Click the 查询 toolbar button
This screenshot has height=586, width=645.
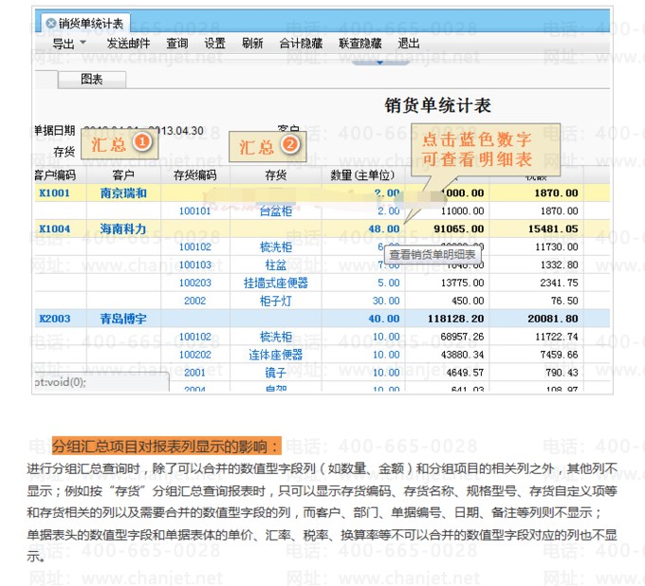(x=177, y=44)
